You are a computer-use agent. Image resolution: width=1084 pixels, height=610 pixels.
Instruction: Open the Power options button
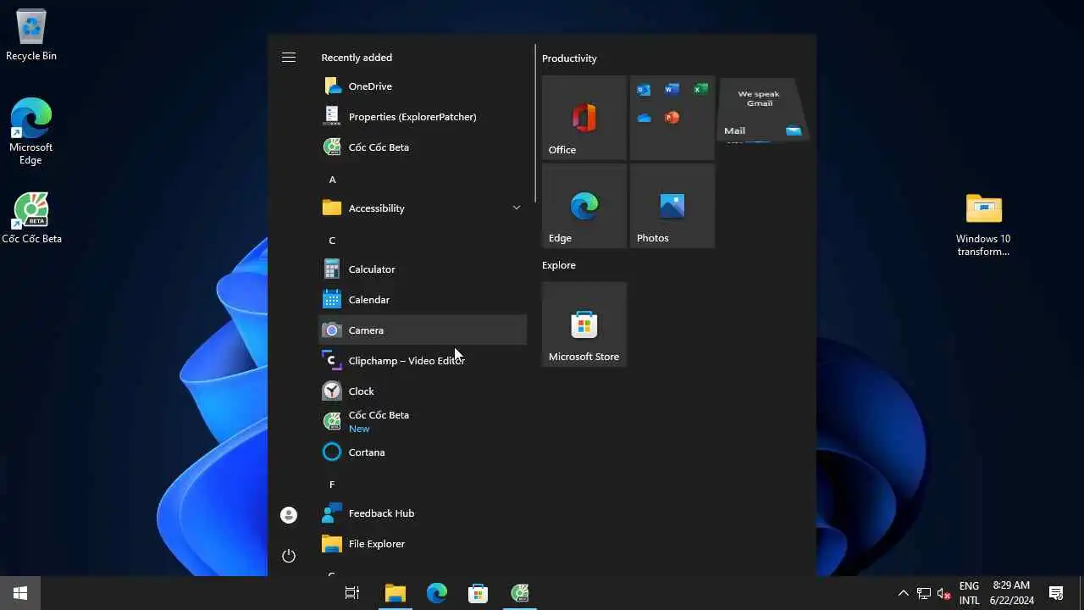(289, 556)
